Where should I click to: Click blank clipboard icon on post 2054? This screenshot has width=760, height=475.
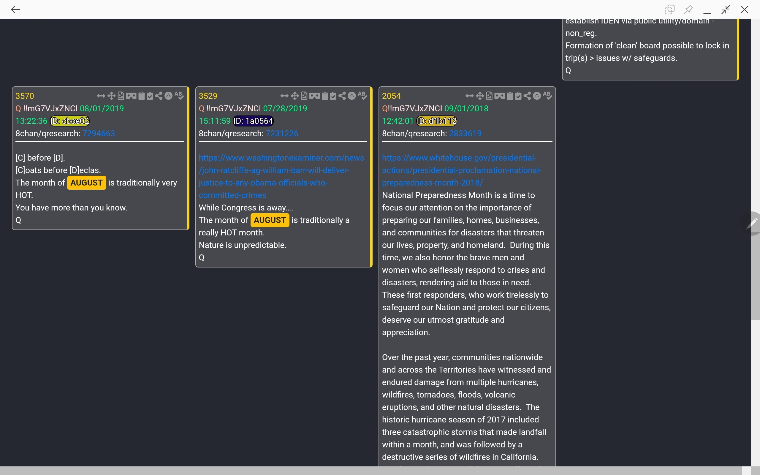coord(510,96)
